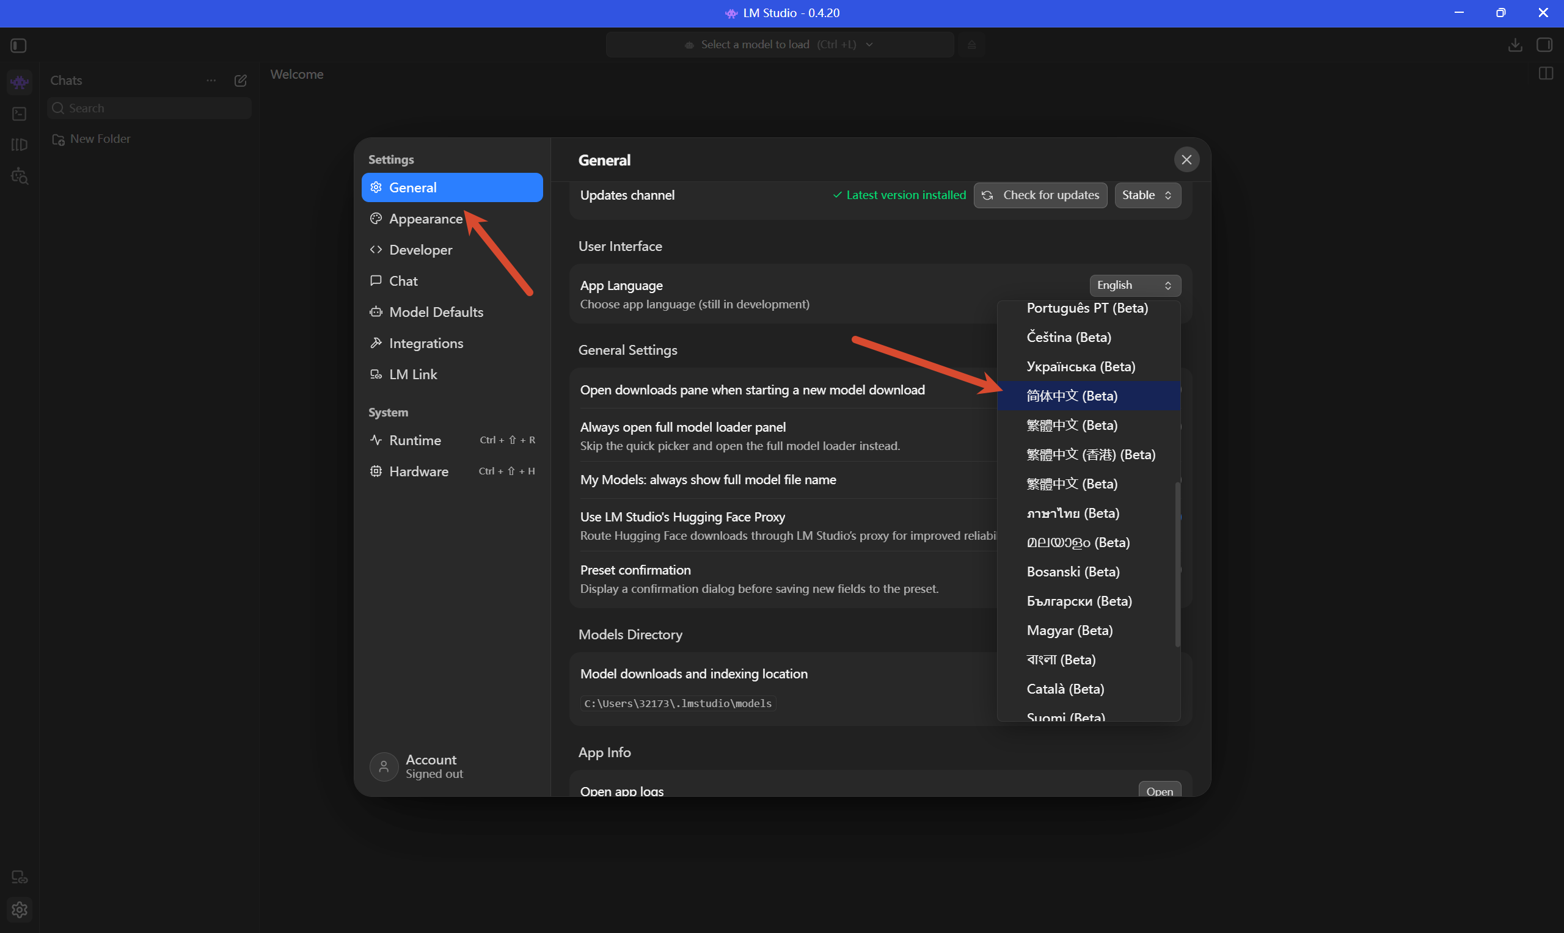Open the LM Link settings tab
This screenshot has width=1564, height=933.
[x=452, y=374]
